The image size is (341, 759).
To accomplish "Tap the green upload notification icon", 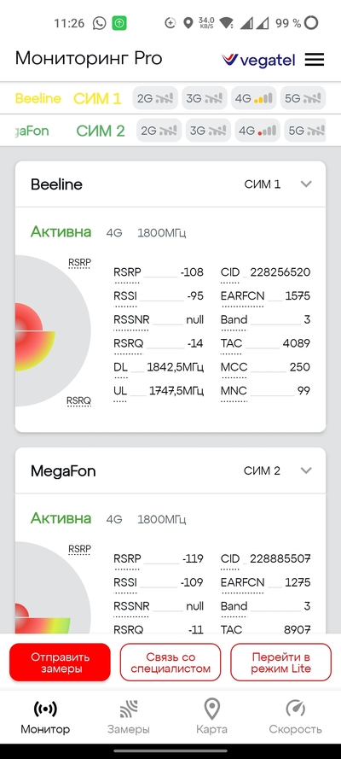I will (x=119, y=23).
